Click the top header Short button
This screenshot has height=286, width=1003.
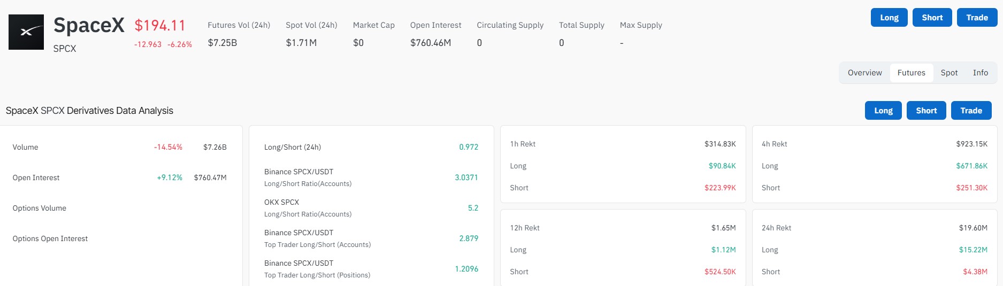tap(932, 18)
